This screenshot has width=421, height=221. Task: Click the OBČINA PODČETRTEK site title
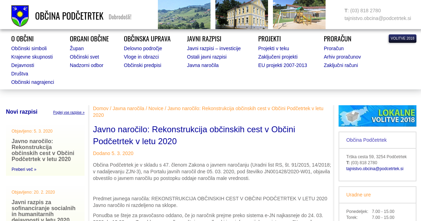pos(69,16)
